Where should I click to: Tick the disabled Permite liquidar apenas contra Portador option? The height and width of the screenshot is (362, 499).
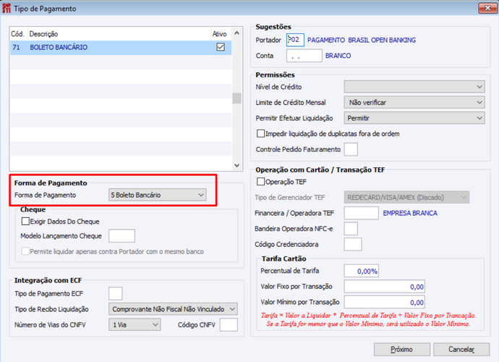pos(25,251)
